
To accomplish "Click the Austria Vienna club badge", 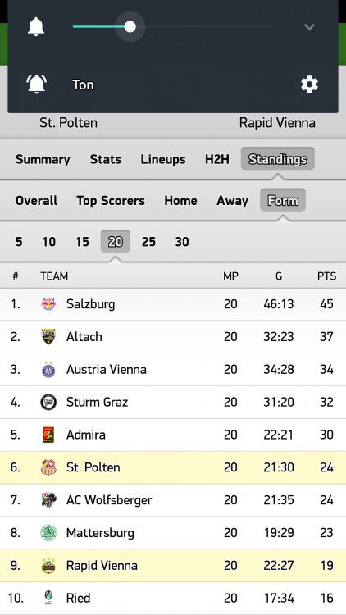I will click(x=48, y=370).
